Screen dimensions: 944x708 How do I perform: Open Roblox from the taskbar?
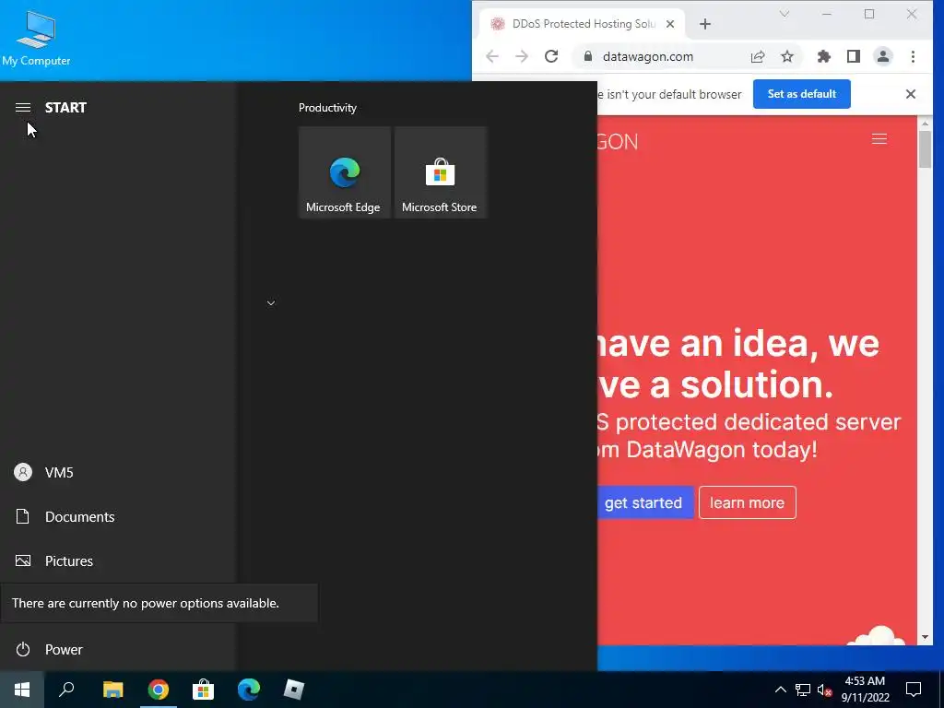(x=294, y=690)
